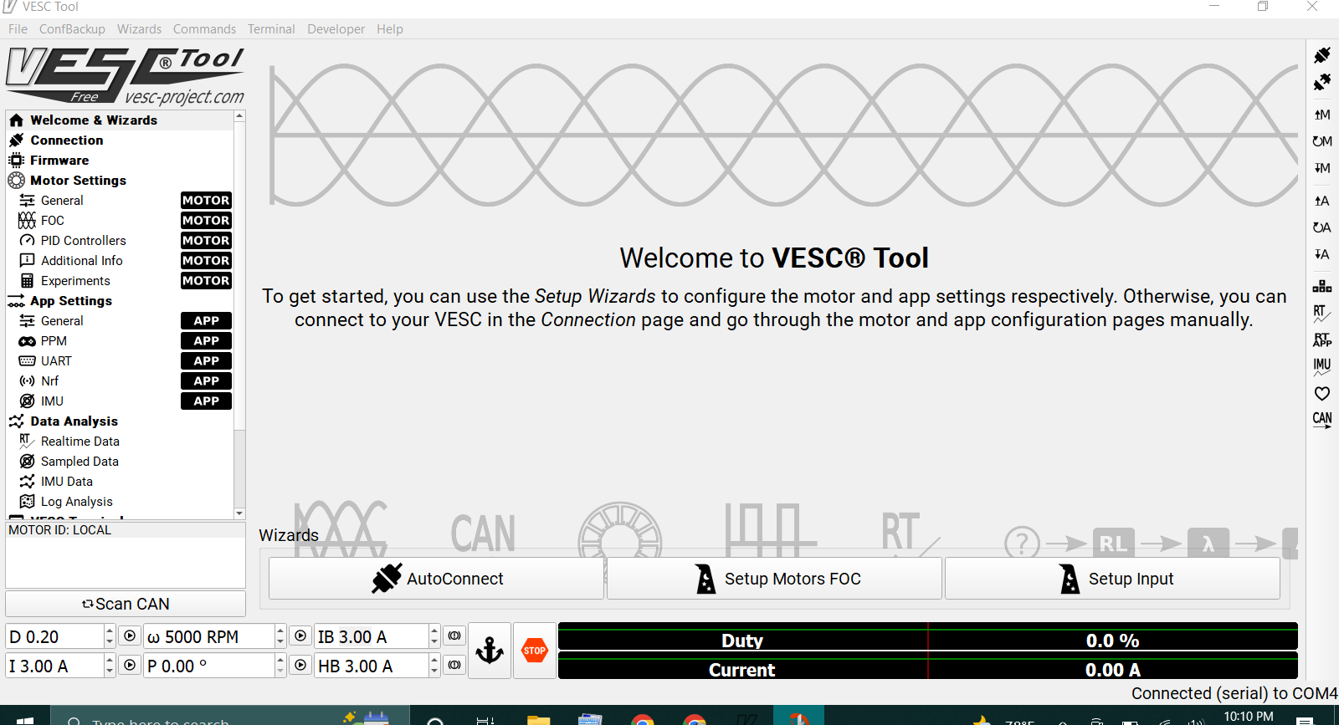Open IMU Data page
Image resolution: width=1339 pixels, height=725 pixels.
(x=121, y=482)
